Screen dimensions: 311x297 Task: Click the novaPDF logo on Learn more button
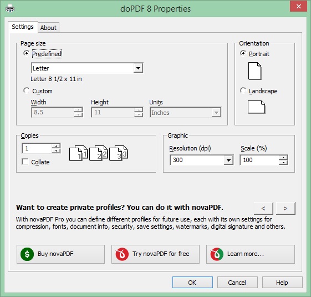click(217, 254)
